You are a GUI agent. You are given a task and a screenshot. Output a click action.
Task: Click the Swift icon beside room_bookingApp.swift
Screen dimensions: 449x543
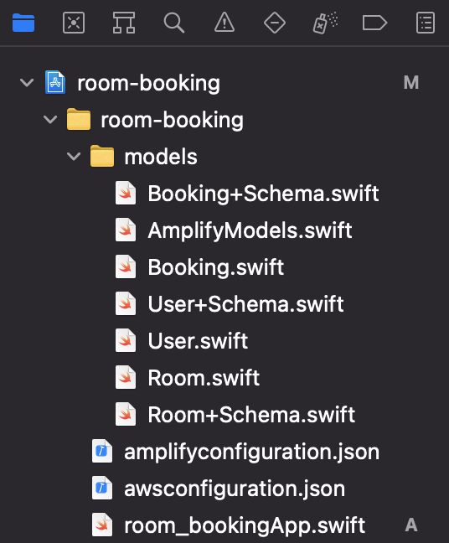(102, 525)
